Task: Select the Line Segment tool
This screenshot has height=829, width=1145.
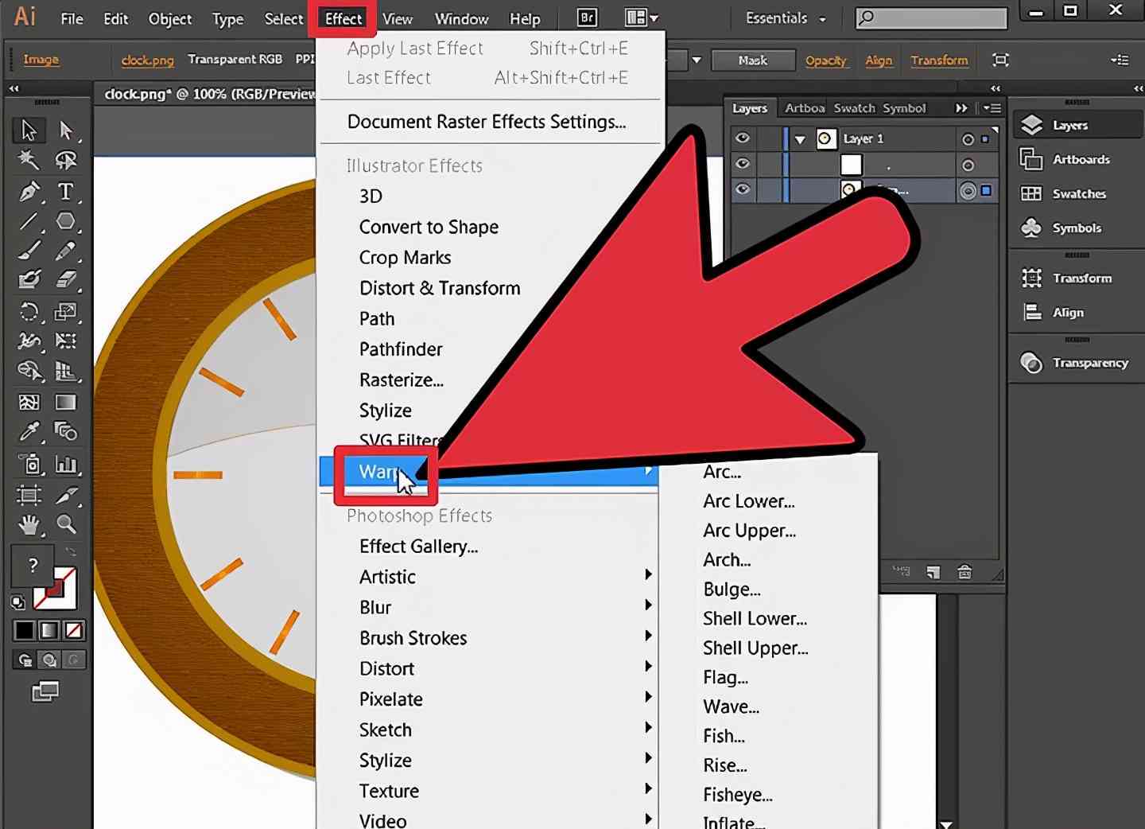Action: click(29, 221)
